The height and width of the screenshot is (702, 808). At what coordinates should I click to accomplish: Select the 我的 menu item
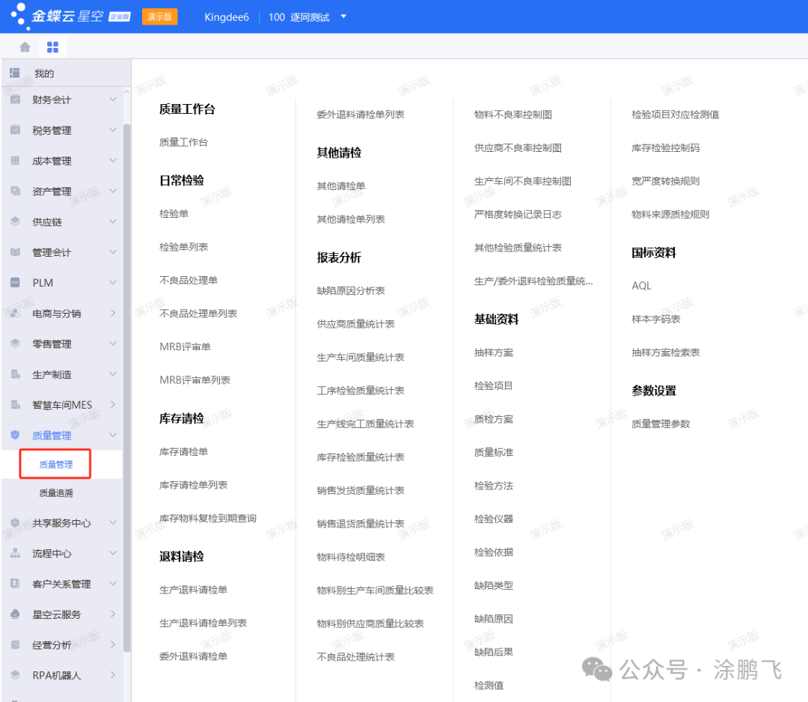[44, 73]
